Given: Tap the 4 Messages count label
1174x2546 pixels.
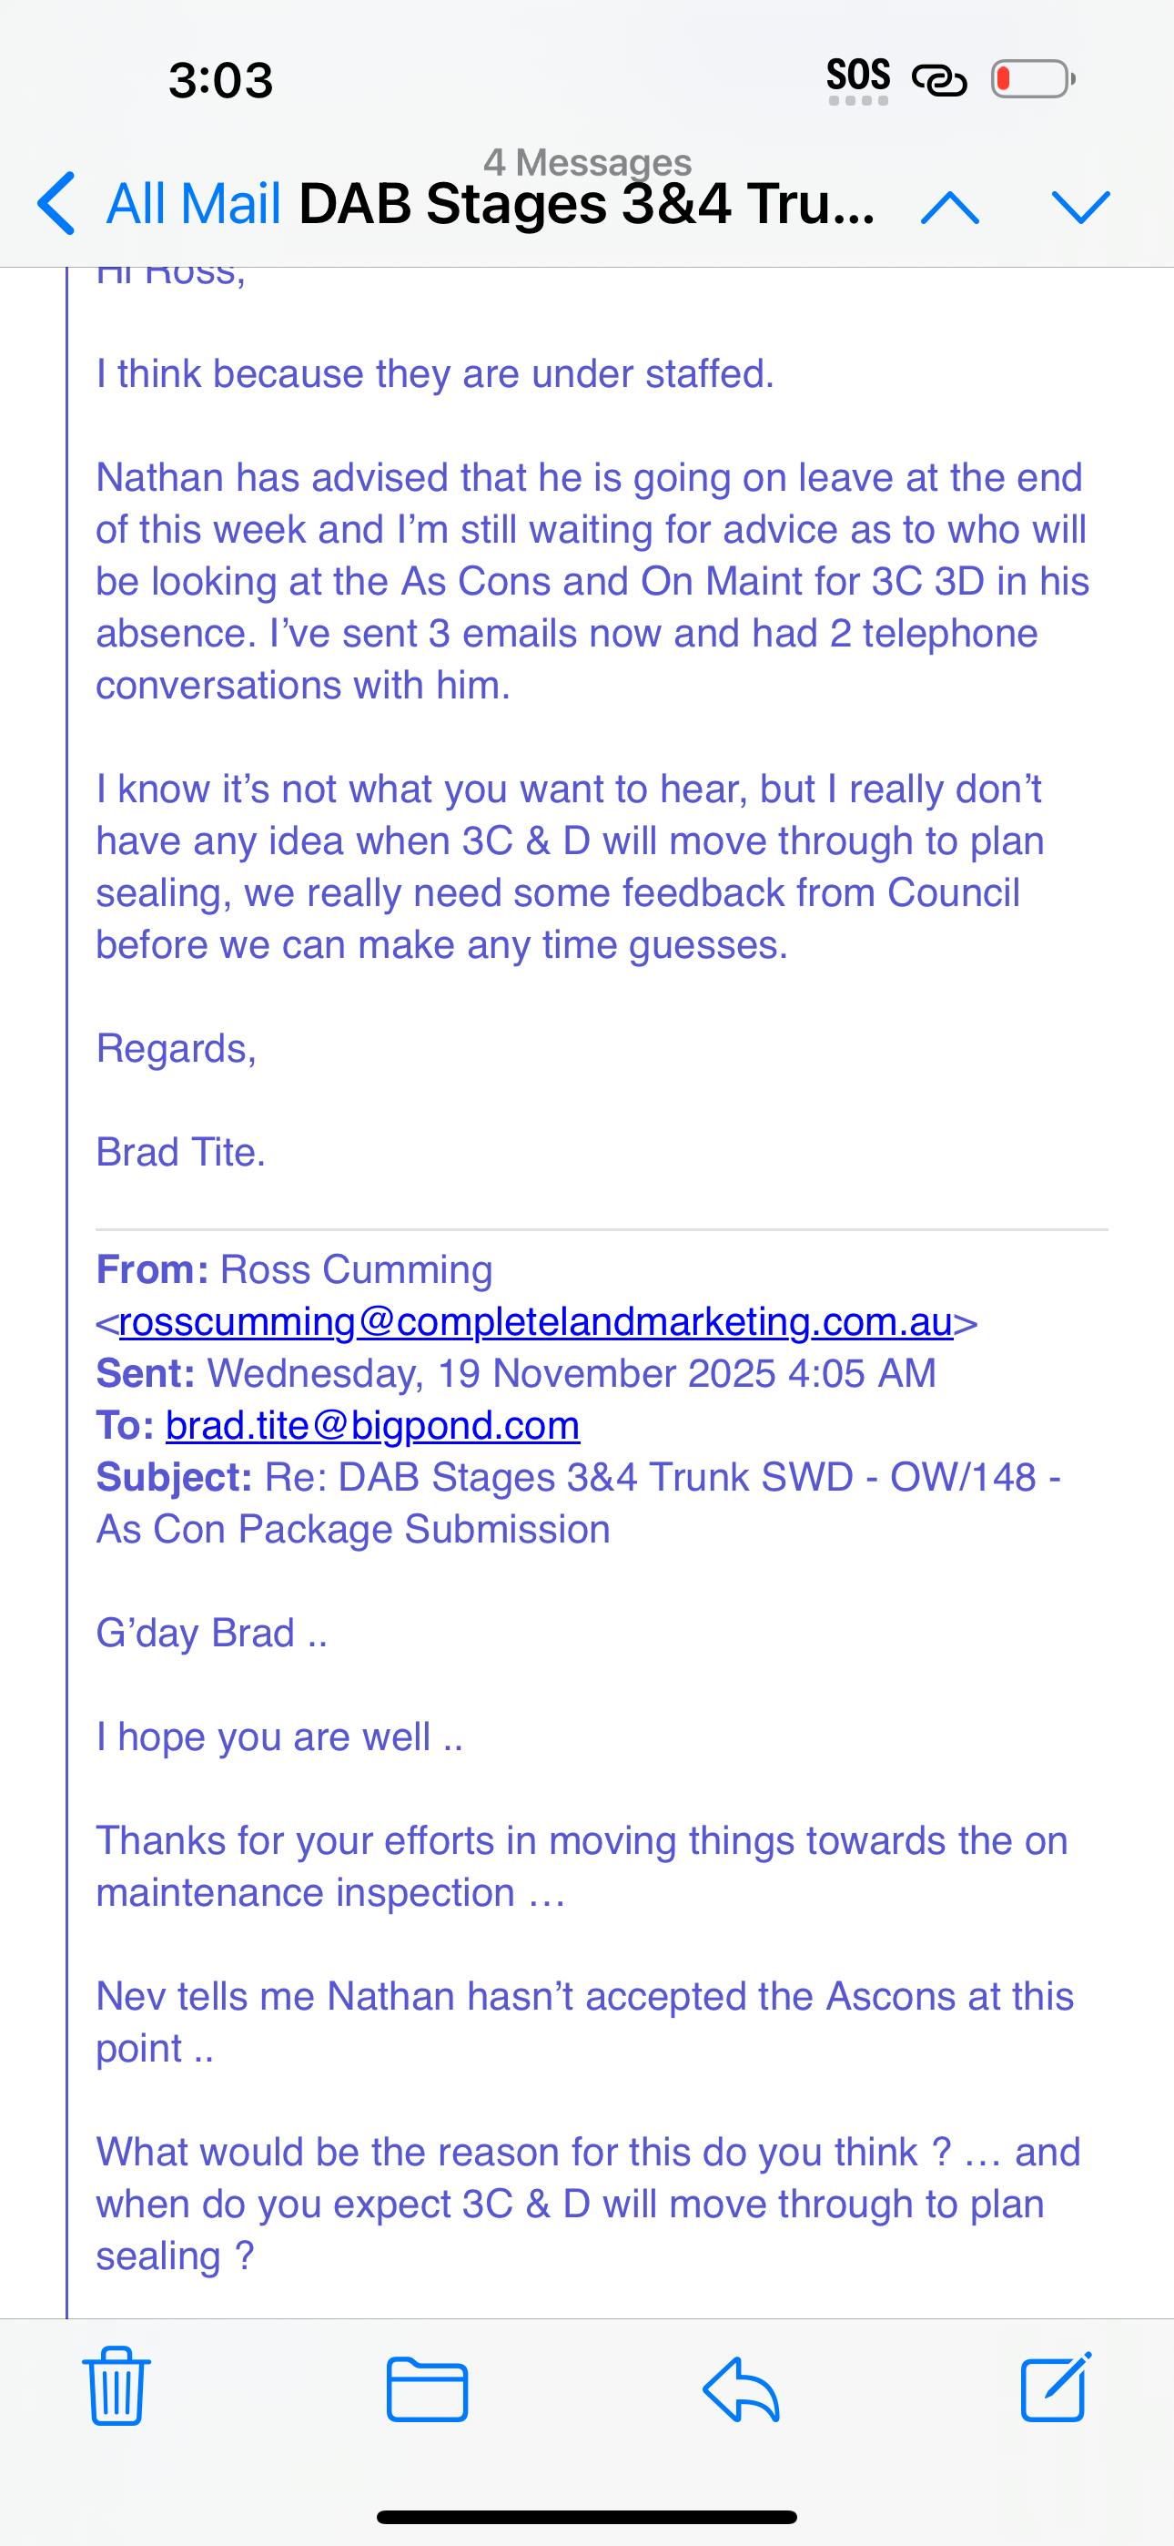Looking at the screenshot, I should point(587,161).
